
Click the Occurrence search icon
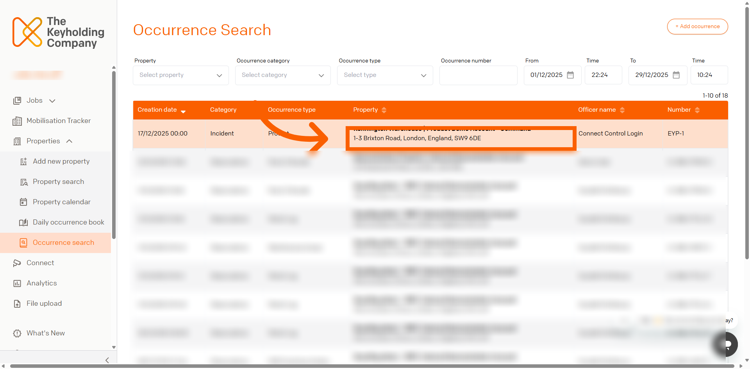23,243
